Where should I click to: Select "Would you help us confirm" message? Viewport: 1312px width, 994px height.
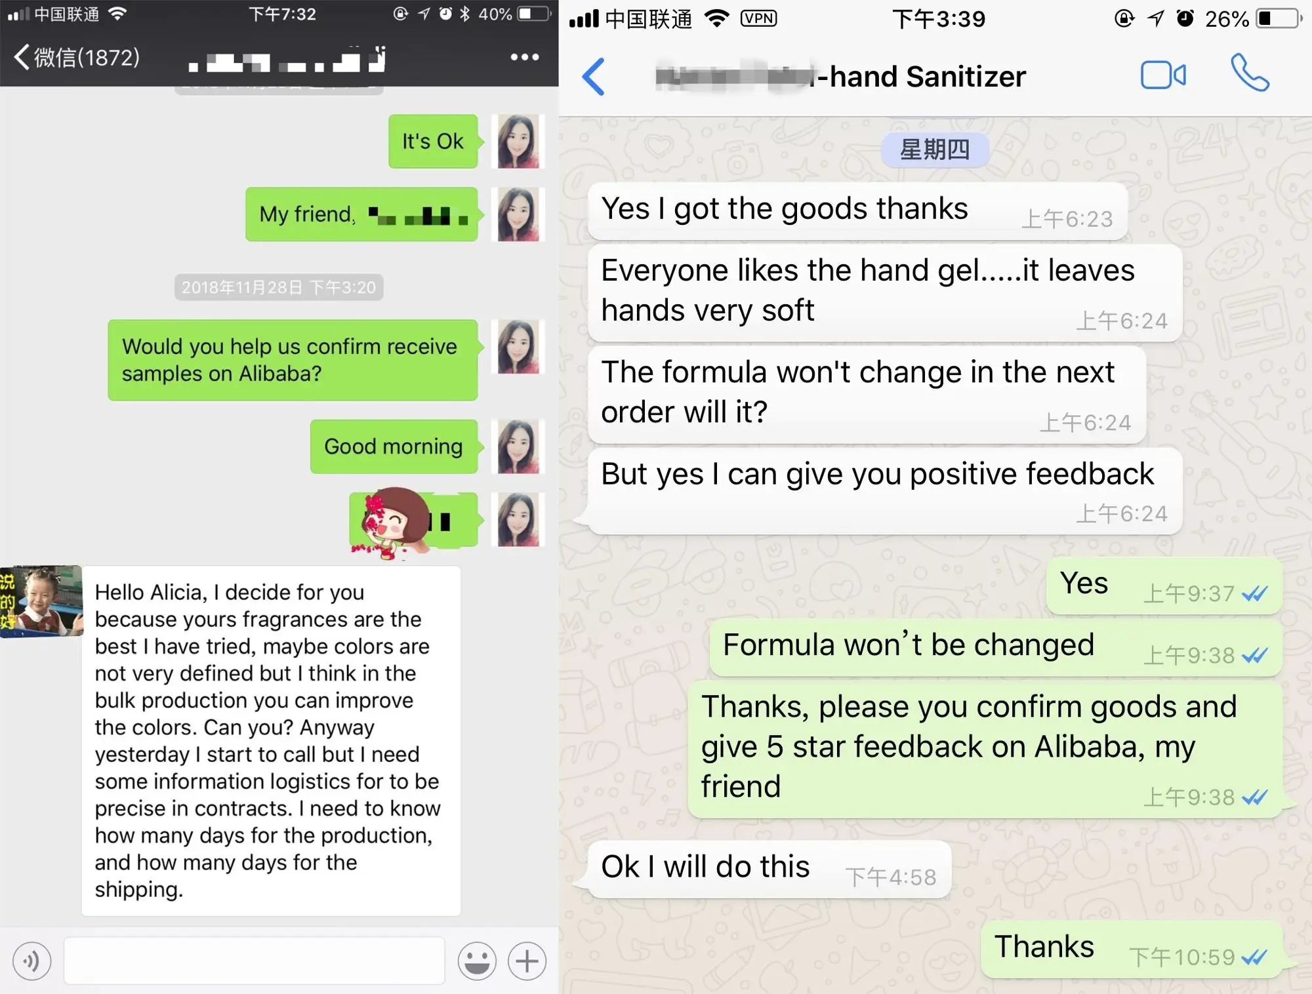pos(293,360)
